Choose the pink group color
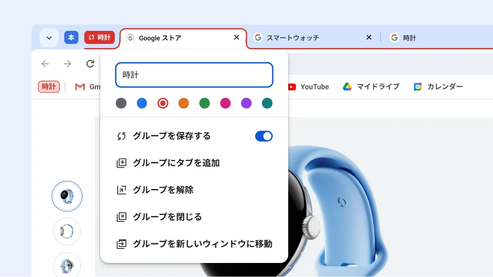This screenshot has height=277, width=493. point(226,103)
